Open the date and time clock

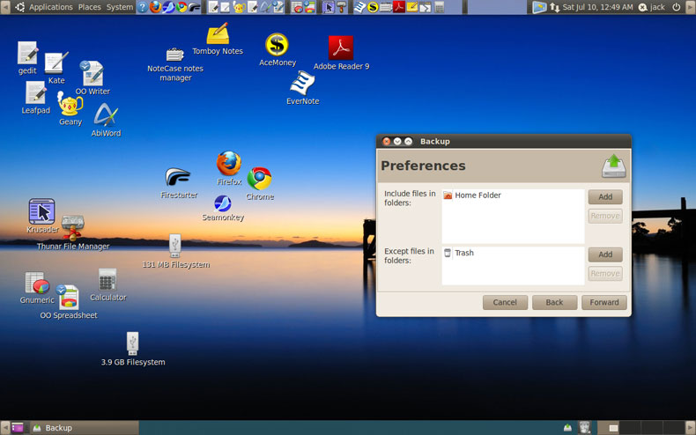[x=597, y=7]
